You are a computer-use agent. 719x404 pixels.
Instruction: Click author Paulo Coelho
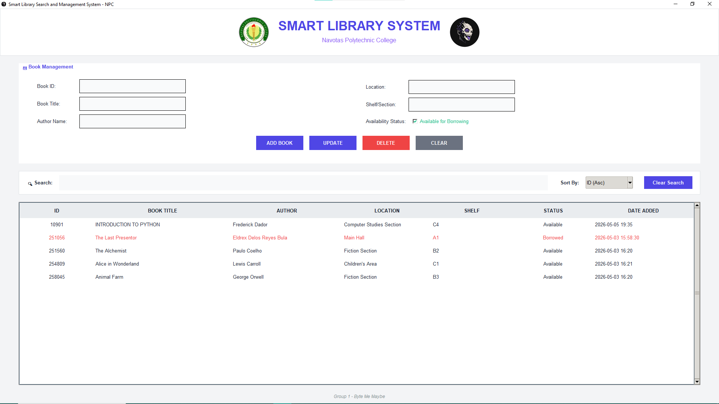coord(247,251)
